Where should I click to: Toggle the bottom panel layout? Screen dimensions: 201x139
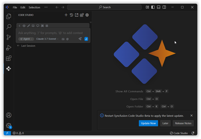[158, 7]
